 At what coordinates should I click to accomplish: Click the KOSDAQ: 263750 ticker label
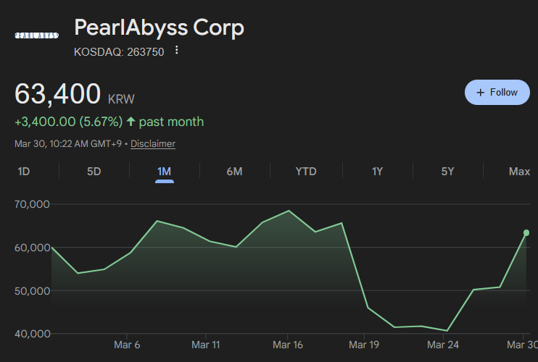pyautogui.click(x=120, y=51)
